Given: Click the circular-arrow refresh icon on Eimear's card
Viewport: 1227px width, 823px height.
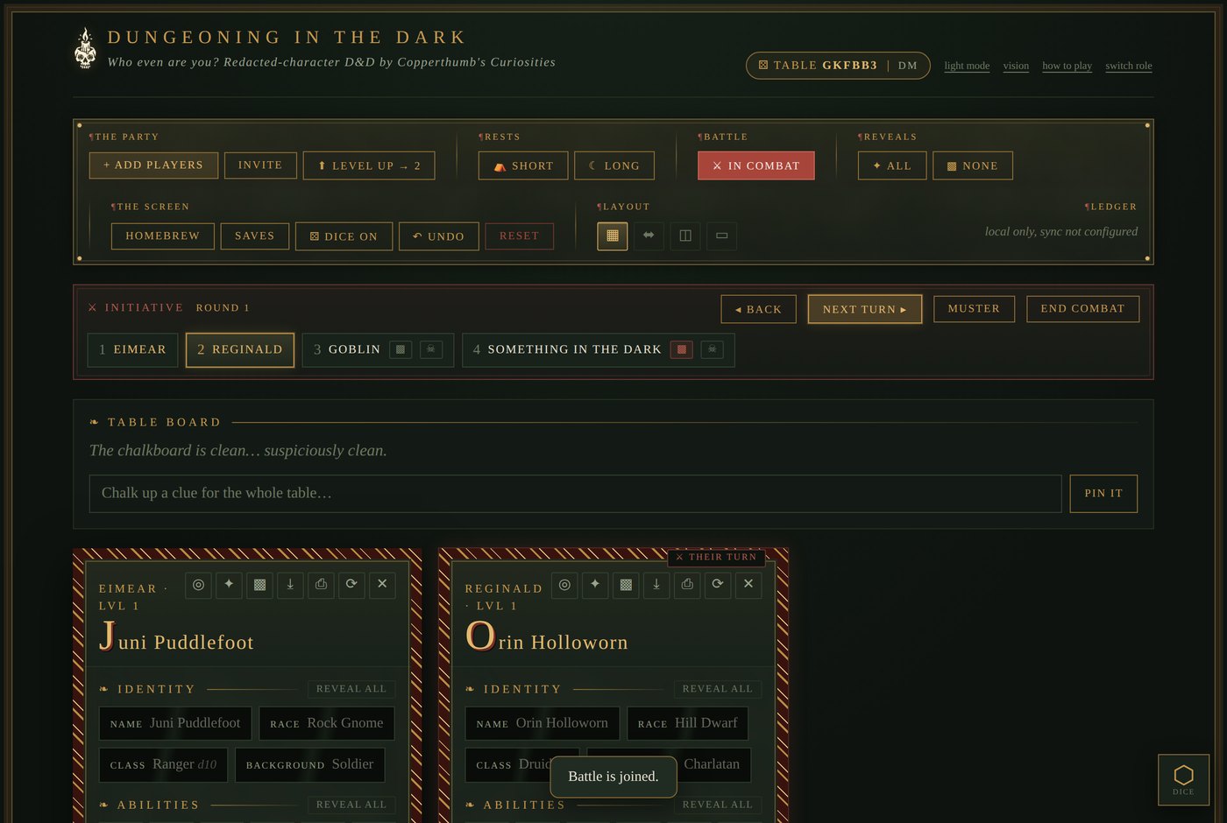Looking at the screenshot, I should (351, 585).
